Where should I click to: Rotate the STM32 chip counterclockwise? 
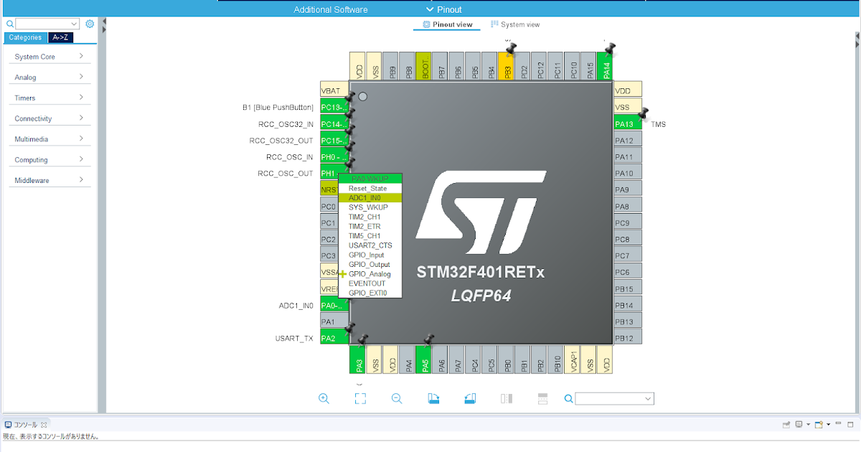point(470,398)
